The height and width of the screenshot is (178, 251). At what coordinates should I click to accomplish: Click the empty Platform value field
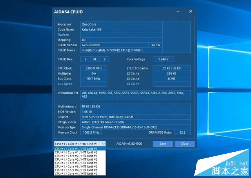click(121, 35)
